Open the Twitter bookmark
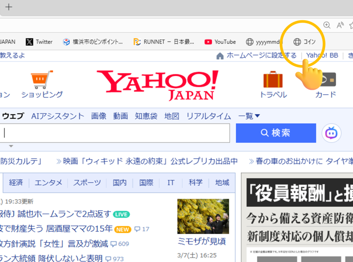Viewport: 353px width, 262px height. tap(39, 42)
